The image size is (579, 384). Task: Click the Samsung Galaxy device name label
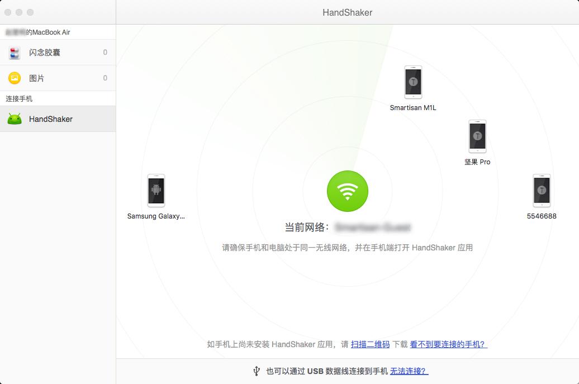click(156, 216)
